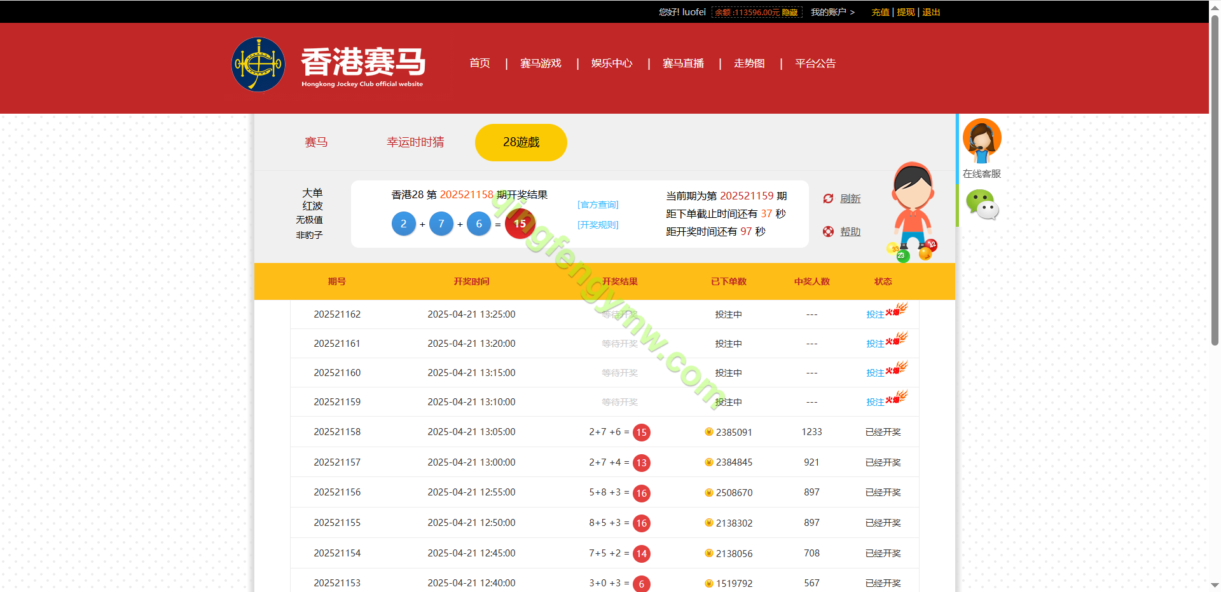Expand the 我的账户 account menu

[832, 12]
